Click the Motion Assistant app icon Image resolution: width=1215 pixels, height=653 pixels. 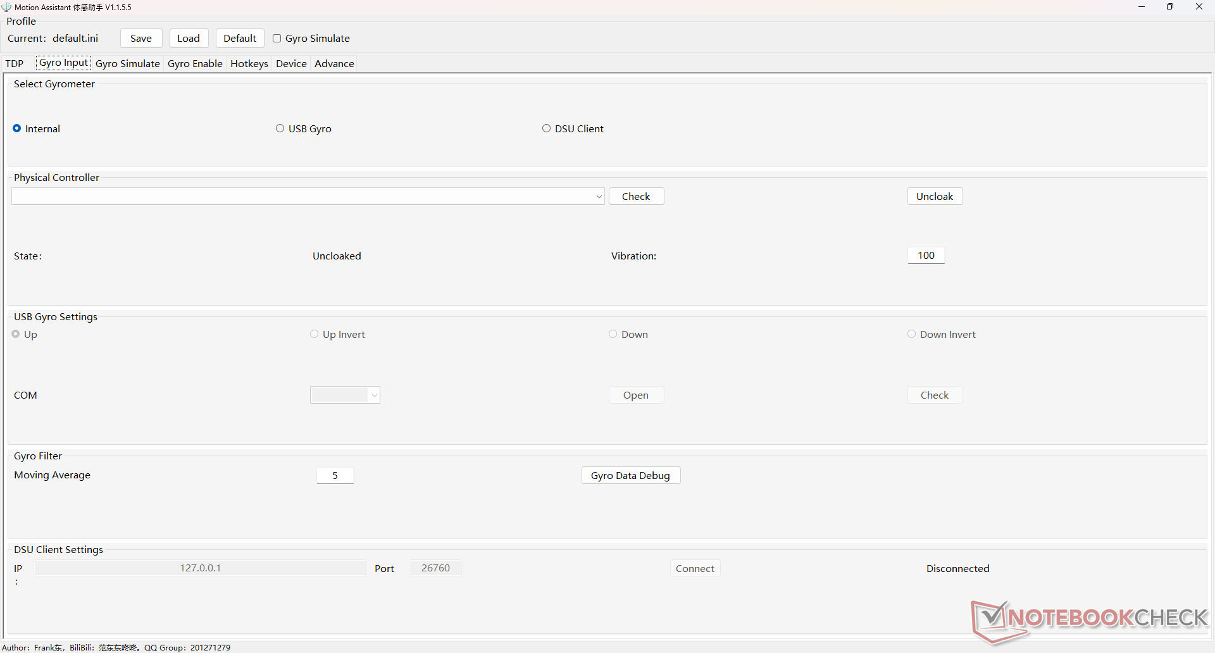click(7, 7)
